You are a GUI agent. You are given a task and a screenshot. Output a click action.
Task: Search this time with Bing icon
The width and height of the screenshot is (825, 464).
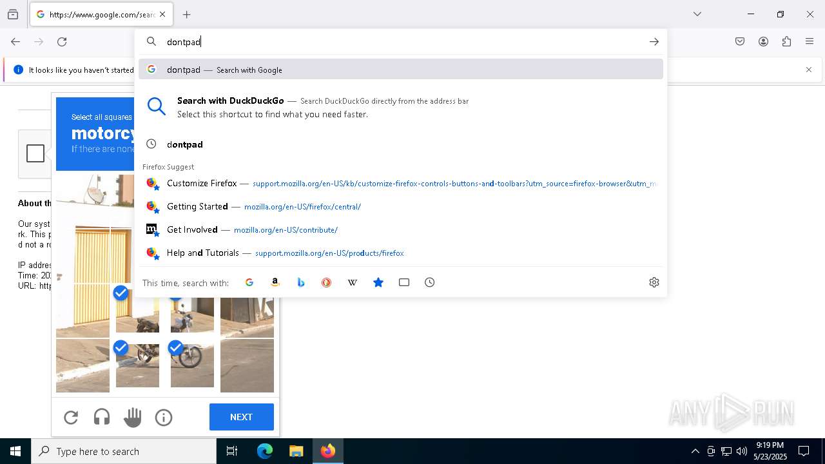(x=301, y=282)
